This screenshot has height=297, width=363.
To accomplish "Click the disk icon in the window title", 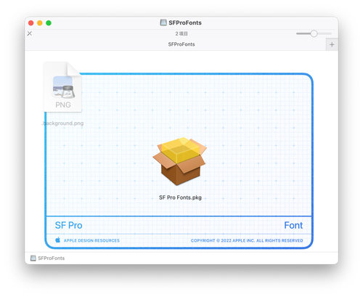I will 163,23.
